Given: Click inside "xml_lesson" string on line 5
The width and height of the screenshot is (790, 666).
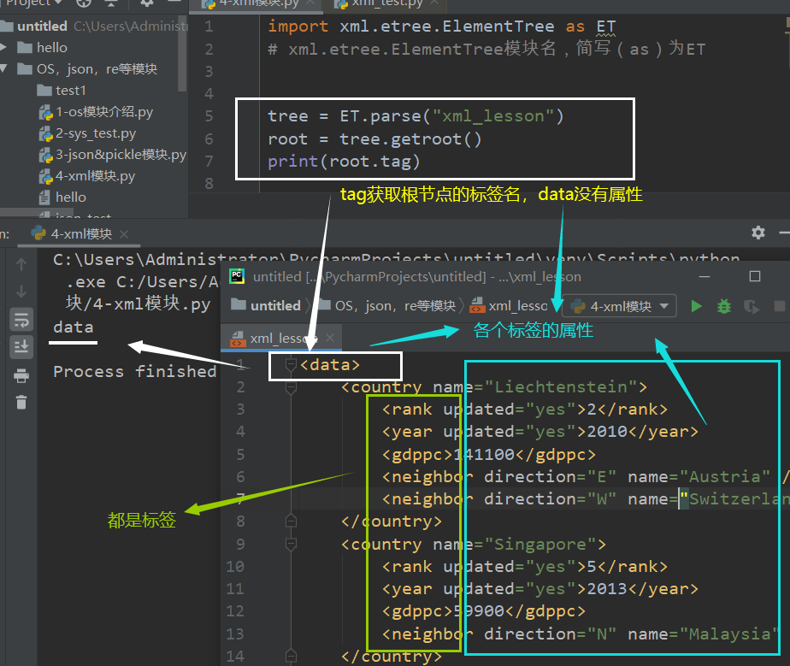Looking at the screenshot, I should tap(492, 116).
